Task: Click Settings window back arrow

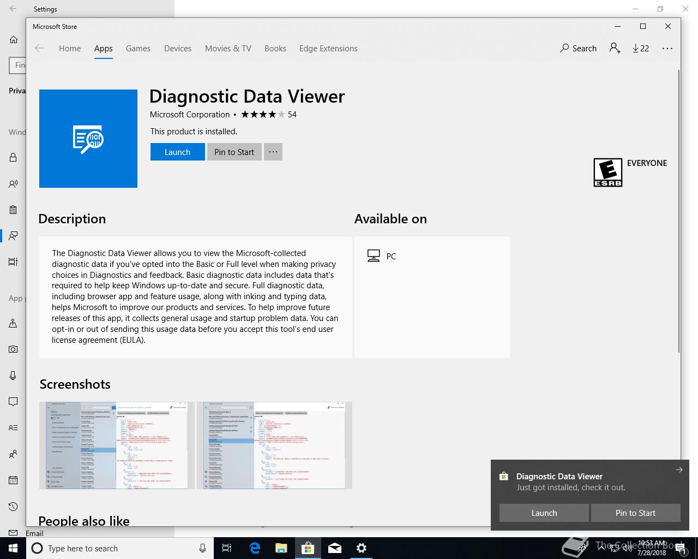Action: tap(13, 9)
